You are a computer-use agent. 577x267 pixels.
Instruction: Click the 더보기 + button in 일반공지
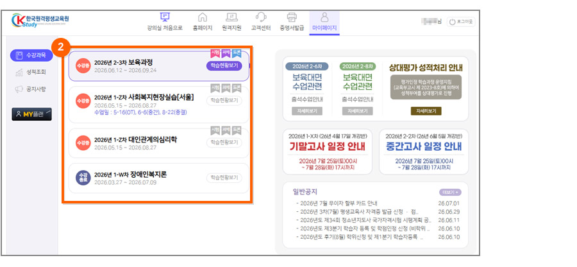450,193
